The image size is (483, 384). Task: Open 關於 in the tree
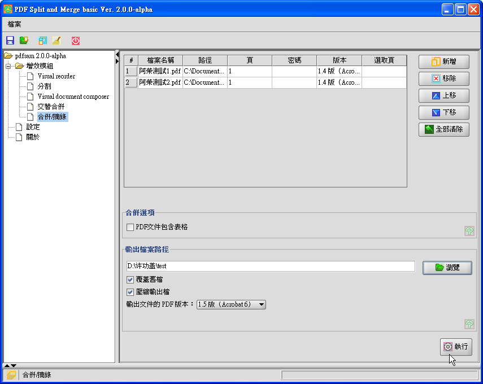coord(33,137)
